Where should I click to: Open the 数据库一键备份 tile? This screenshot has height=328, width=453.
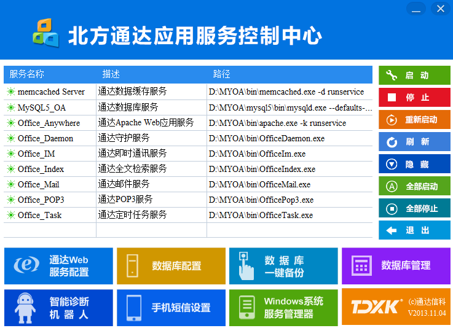click(283, 266)
